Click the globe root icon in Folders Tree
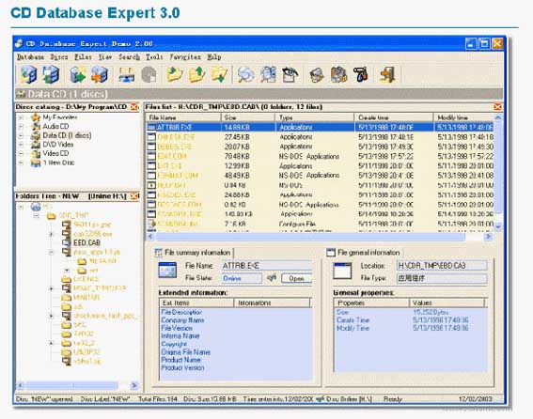This screenshot has width=533, height=419. (x=36, y=207)
